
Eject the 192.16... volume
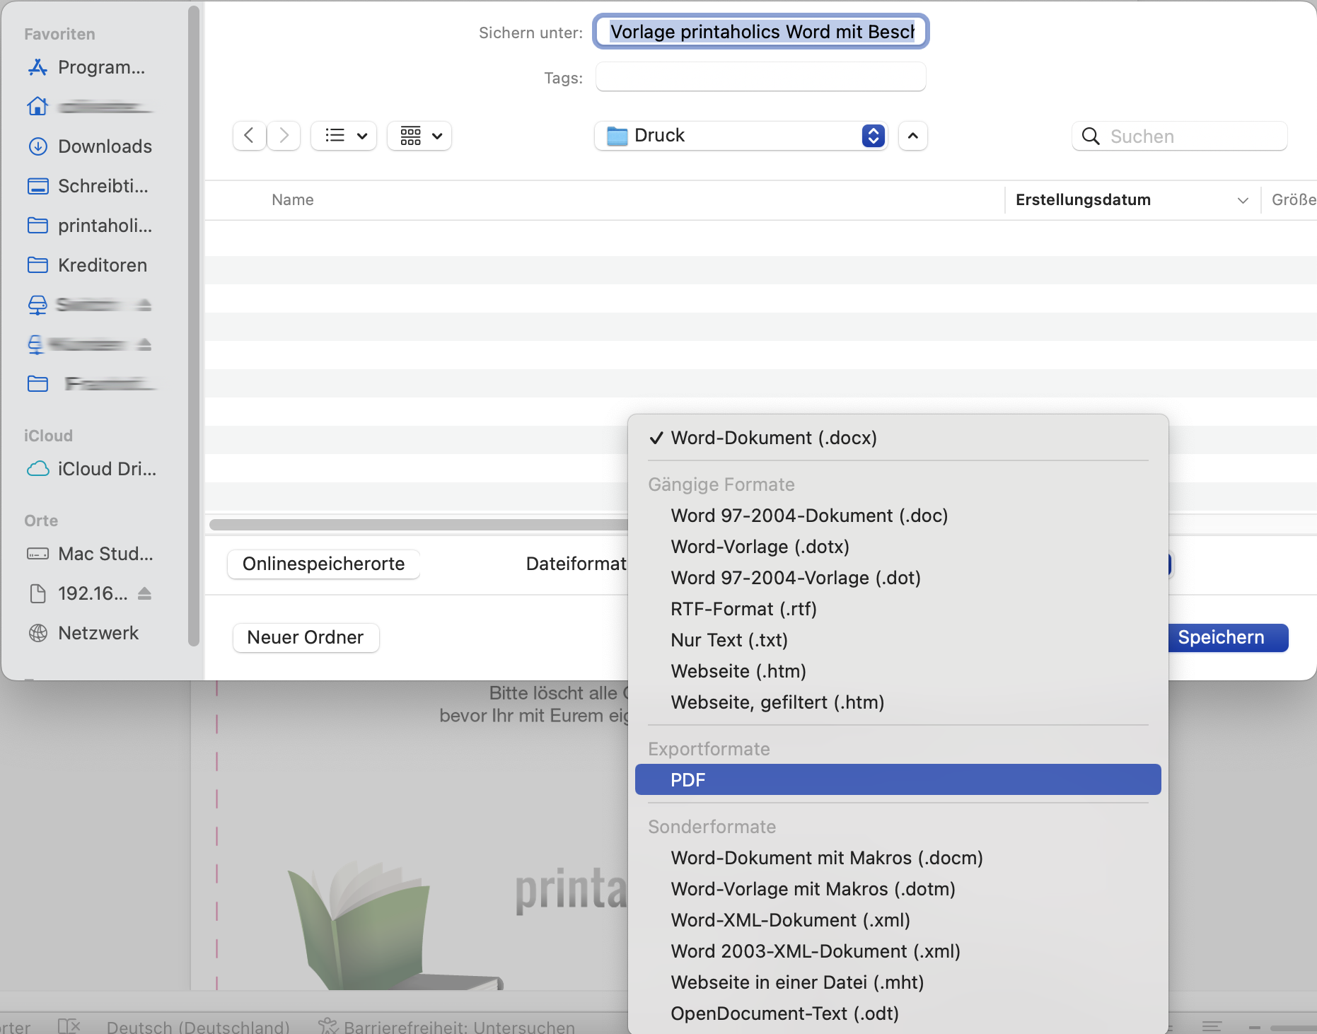pos(144,593)
